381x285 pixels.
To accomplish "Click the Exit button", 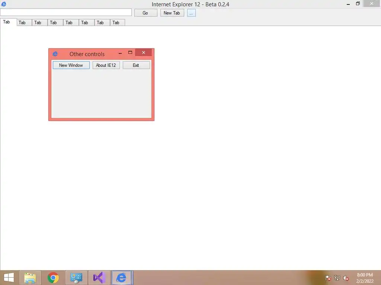I will (x=136, y=65).
